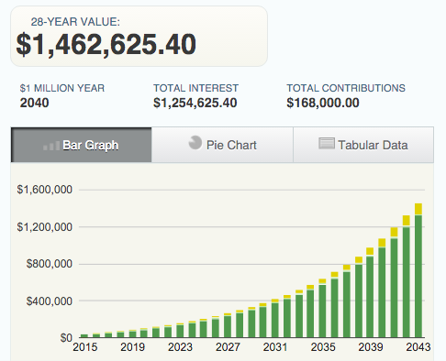Click the 2023 year label
The width and height of the screenshot is (446, 361).
click(180, 347)
